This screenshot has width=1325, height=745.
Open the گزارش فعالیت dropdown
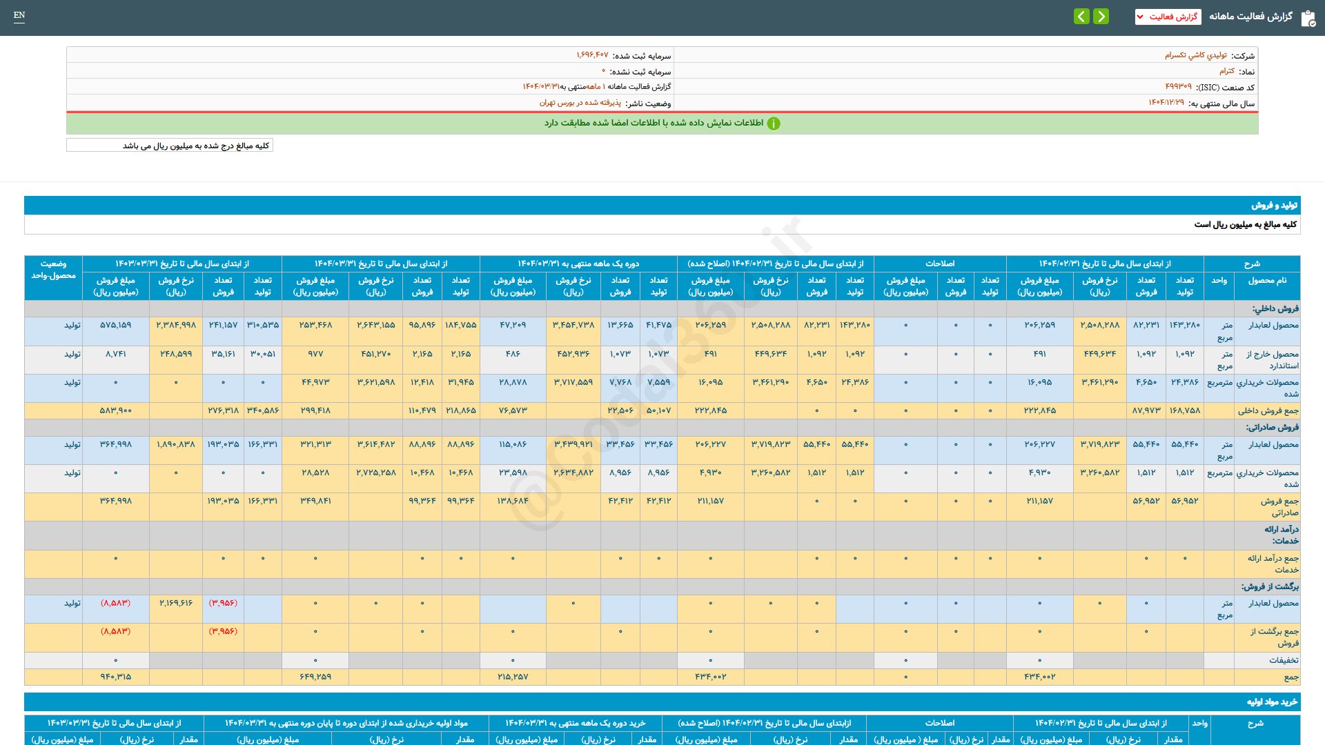coord(1168,17)
